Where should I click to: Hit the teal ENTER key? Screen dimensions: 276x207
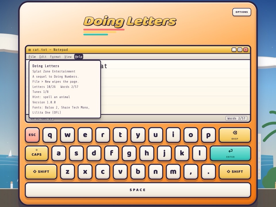pos(230,153)
